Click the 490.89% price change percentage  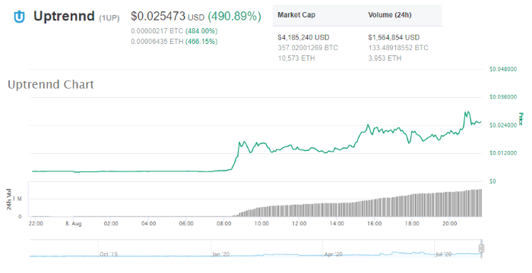click(x=234, y=16)
